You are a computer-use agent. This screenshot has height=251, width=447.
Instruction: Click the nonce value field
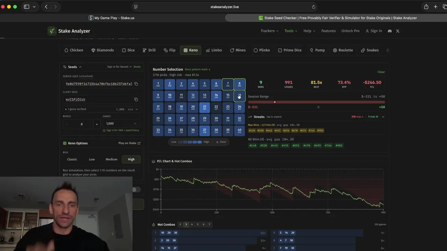coord(82,124)
